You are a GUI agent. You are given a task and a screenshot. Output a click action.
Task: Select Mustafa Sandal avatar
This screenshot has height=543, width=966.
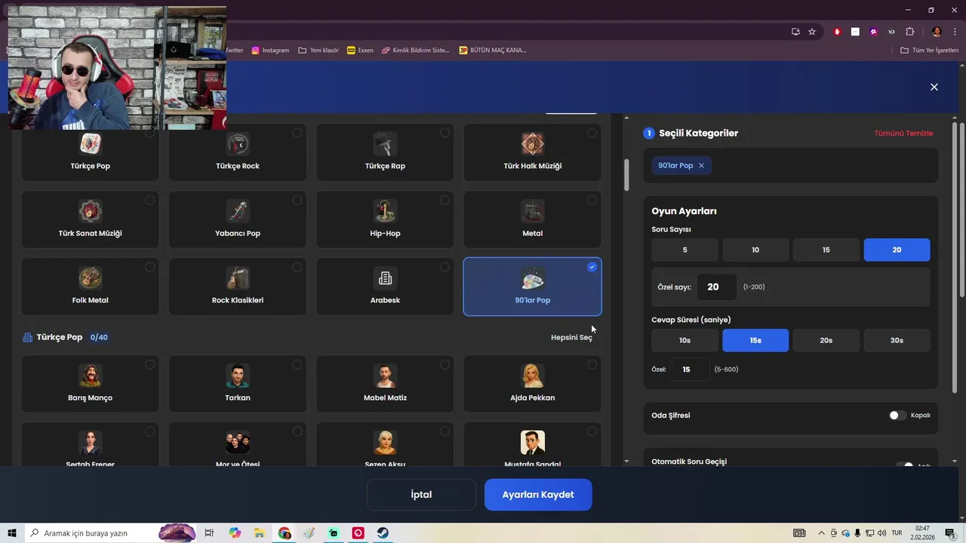tap(533, 443)
